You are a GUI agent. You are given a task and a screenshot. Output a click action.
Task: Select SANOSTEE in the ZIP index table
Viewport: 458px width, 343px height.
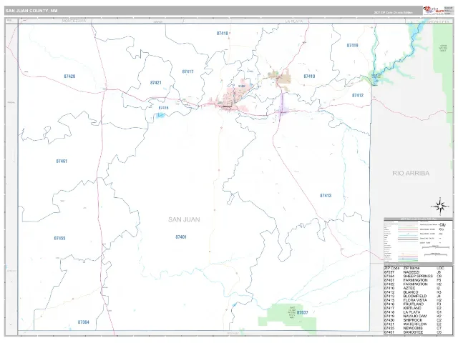click(413, 332)
